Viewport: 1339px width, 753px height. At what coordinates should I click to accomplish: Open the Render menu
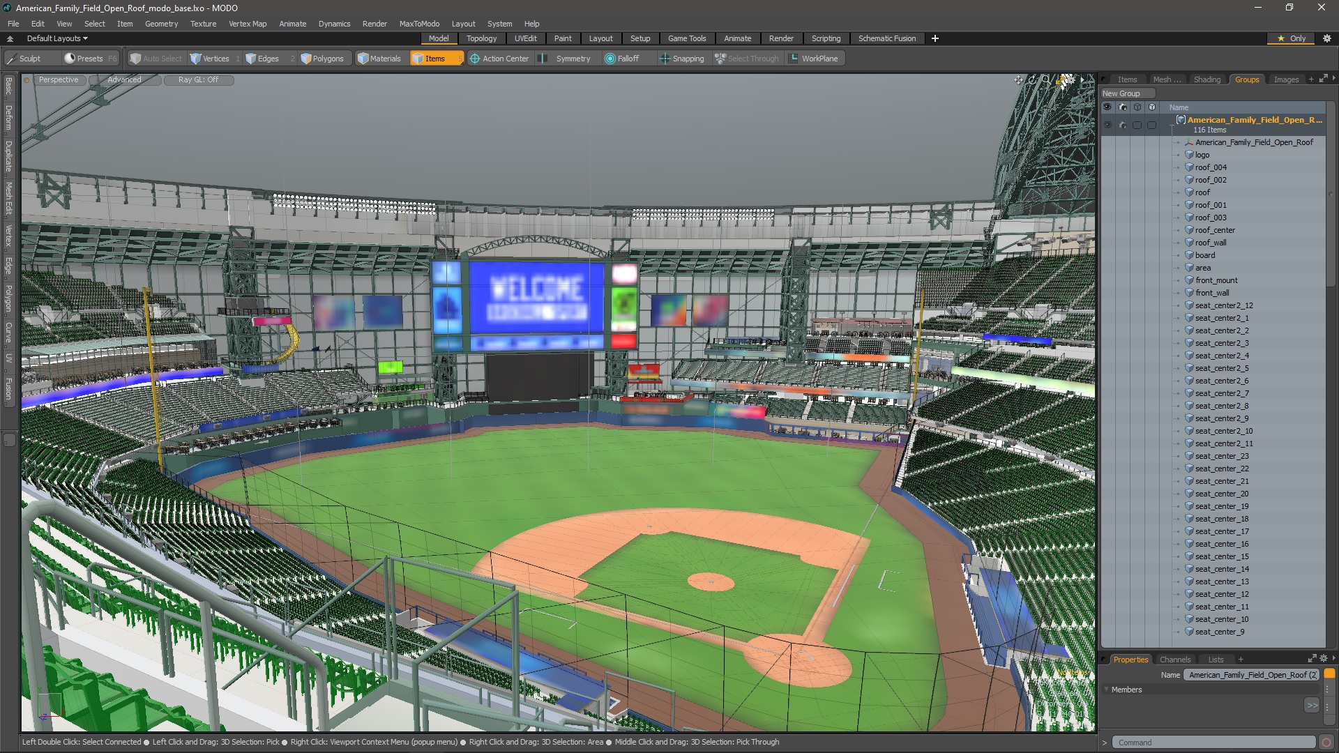pyautogui.click(x=375, y=23)
